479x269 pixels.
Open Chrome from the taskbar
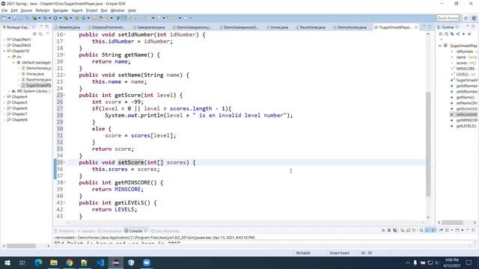pyautogui.click(x=70, y=262)
